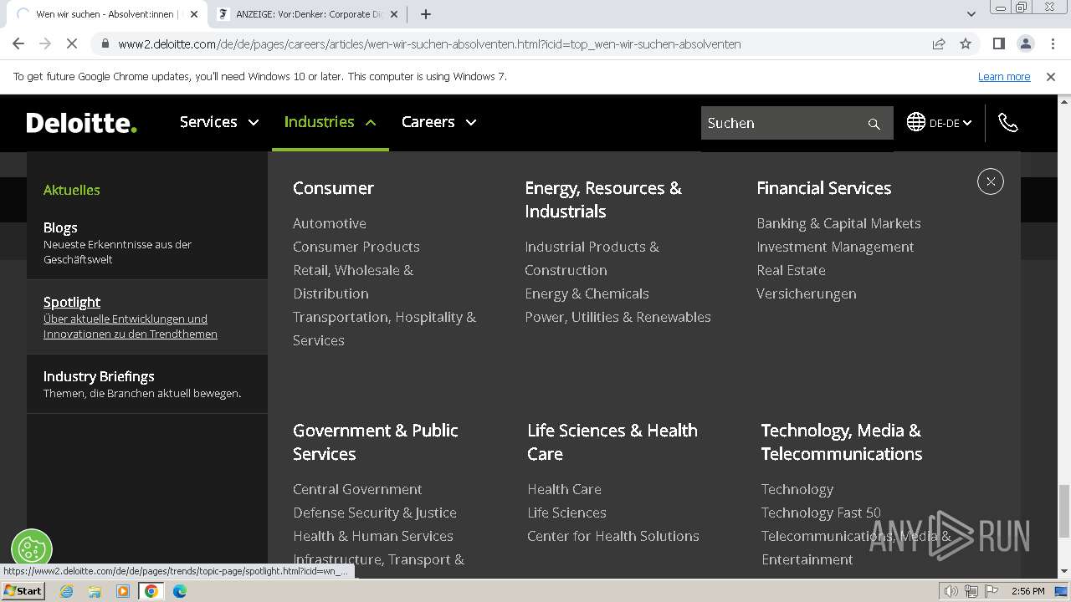This screenshot has width=1071, height=602.
Task: Click the Chrome taskbar icon
Action: click(x=151, y=591)
